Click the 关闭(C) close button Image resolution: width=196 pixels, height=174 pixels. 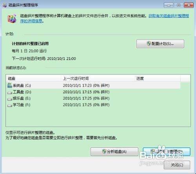tap(177, 165)
